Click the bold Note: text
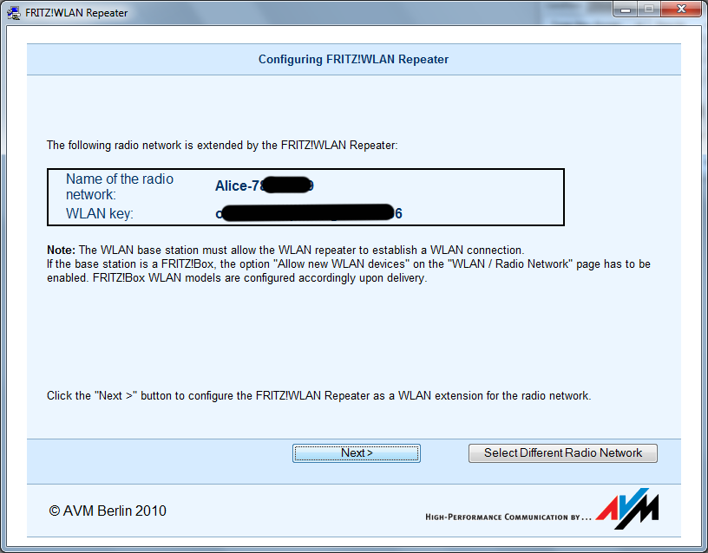 61,250
